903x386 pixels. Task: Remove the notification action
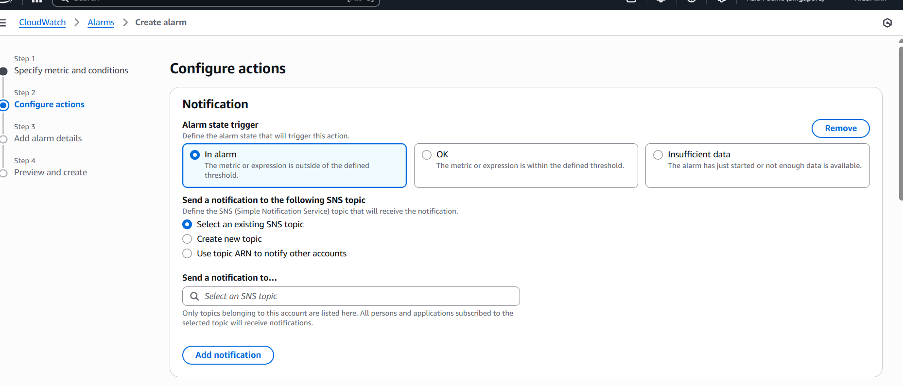[840, 128]
